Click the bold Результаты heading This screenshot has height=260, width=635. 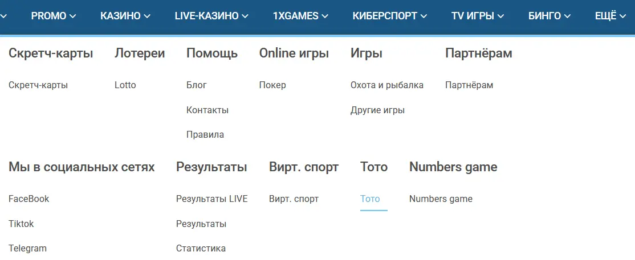tap(211, 167)
